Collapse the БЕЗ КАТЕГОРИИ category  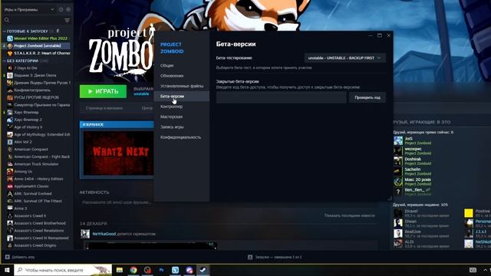5,61
